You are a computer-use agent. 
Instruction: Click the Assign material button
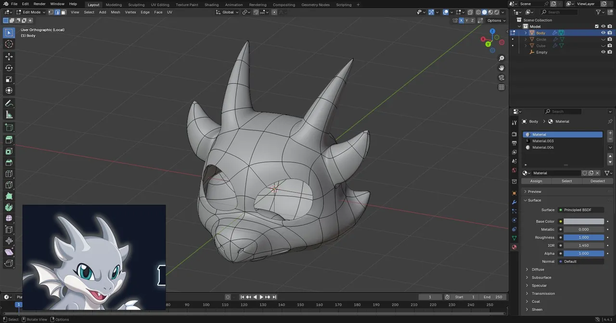coord(536,181)
